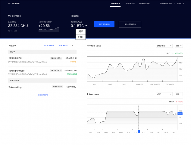Click the MAR label on token chart
Viewport: 191px width, 145px height.
click(x=106, y=133)
